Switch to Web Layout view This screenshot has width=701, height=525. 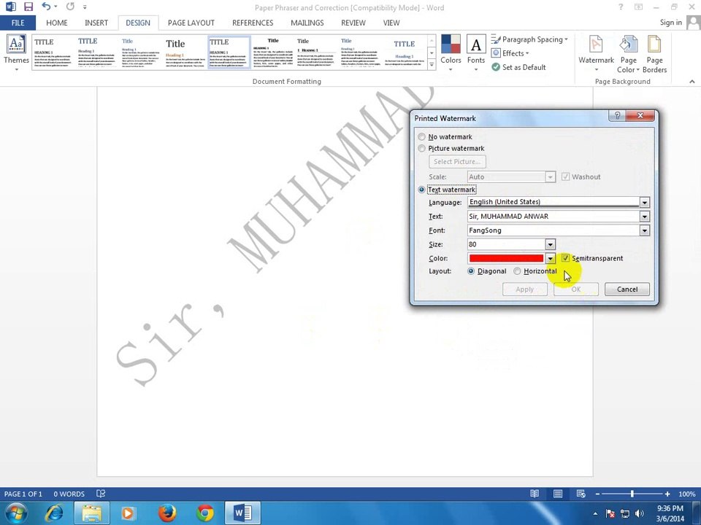click(x=581, y=494)
